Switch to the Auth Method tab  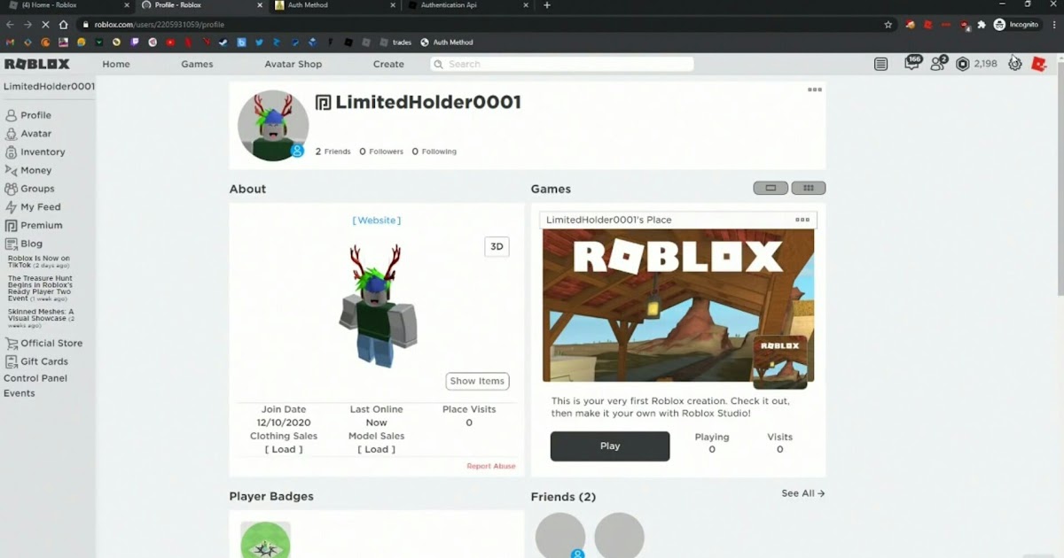(x=334, y=5)
